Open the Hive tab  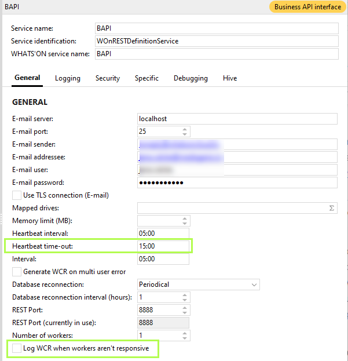click(230, 78)
